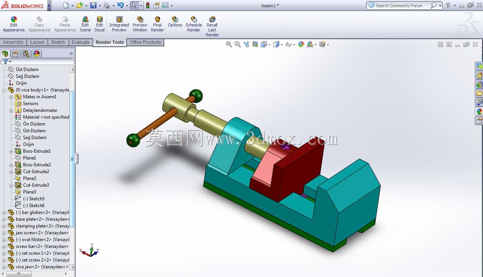Image resolution: width=483 pixels, height=277 pixels.
Task: Click the Save icon in title toolbar
Action: click(x=93, y=5)
